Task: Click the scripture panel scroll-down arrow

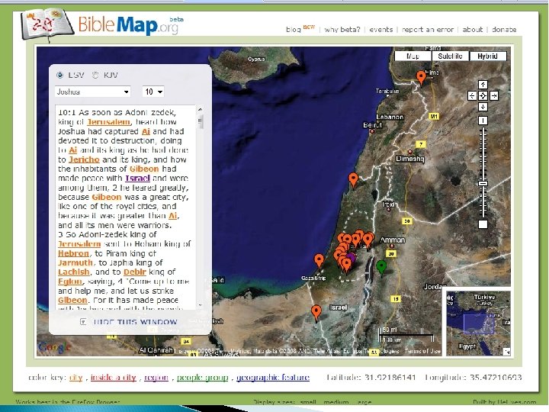Action: click(200, 305)
